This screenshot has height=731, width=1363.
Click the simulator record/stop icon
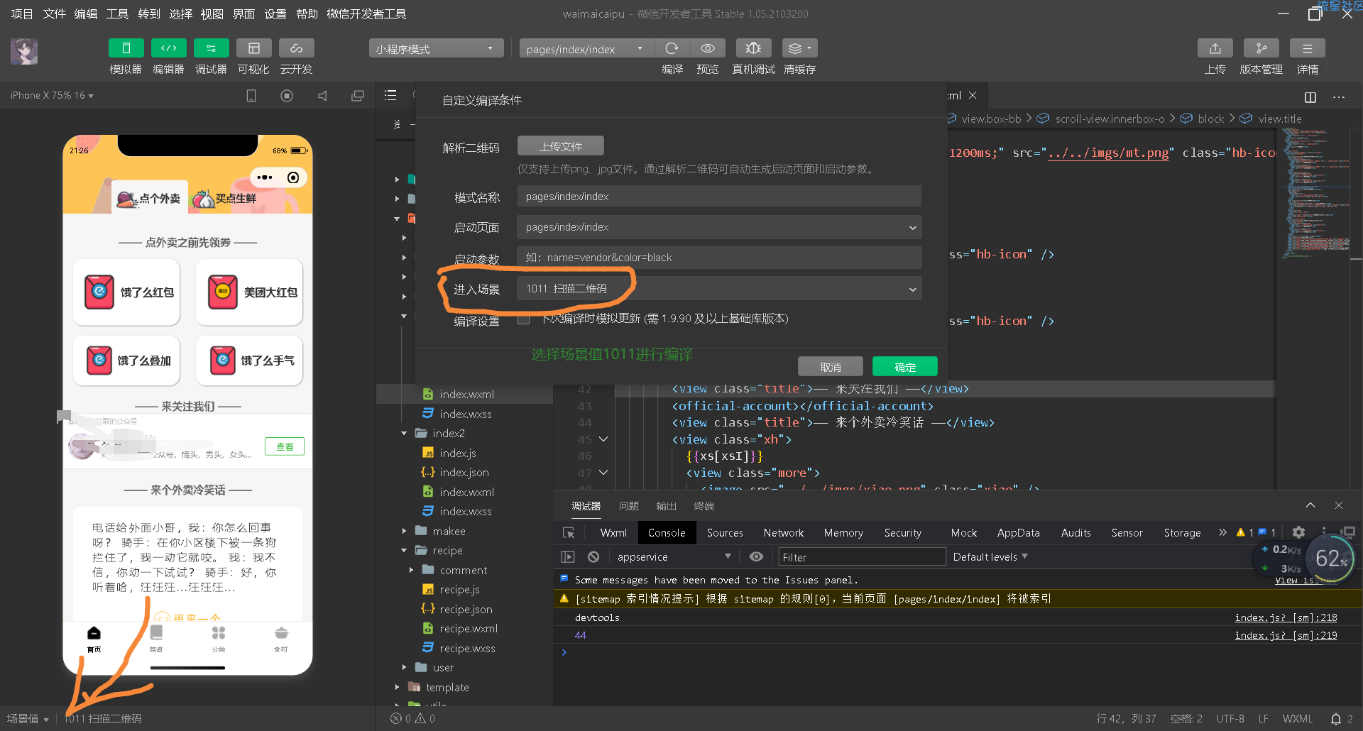click(287, 96)
